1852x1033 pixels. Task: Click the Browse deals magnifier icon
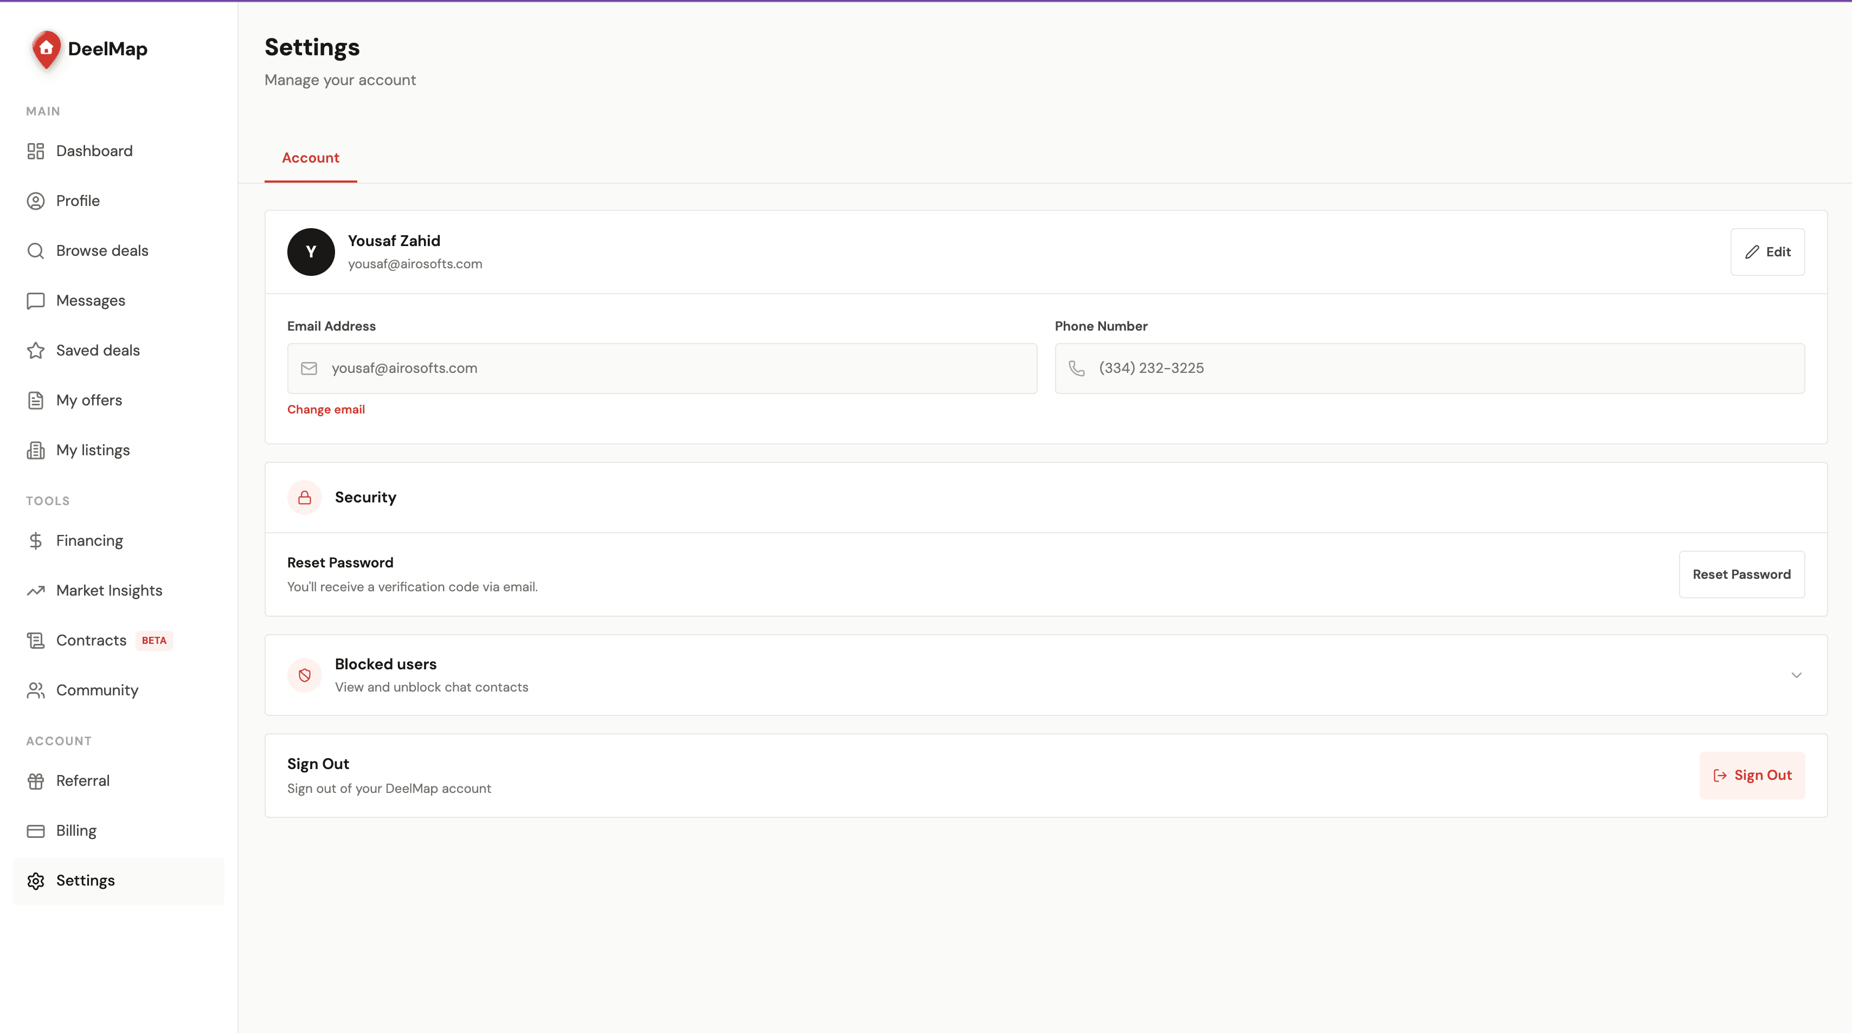(x=36, y=251)
